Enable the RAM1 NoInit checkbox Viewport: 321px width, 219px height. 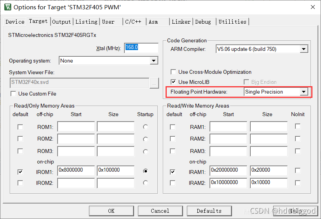298,126
